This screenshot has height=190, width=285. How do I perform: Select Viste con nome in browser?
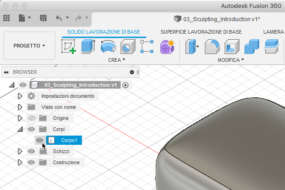(58, 107)
